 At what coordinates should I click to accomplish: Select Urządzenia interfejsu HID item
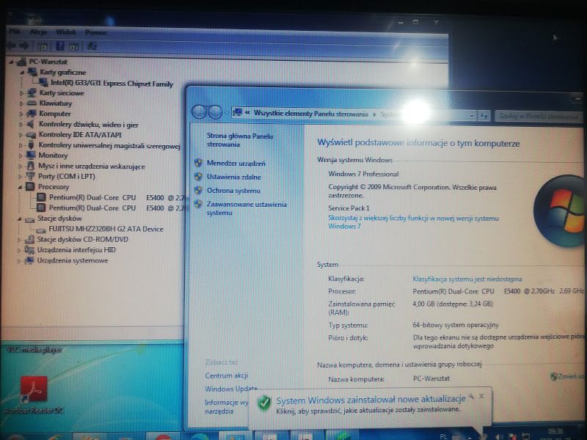pyautogui.click(x=76, y=249)
